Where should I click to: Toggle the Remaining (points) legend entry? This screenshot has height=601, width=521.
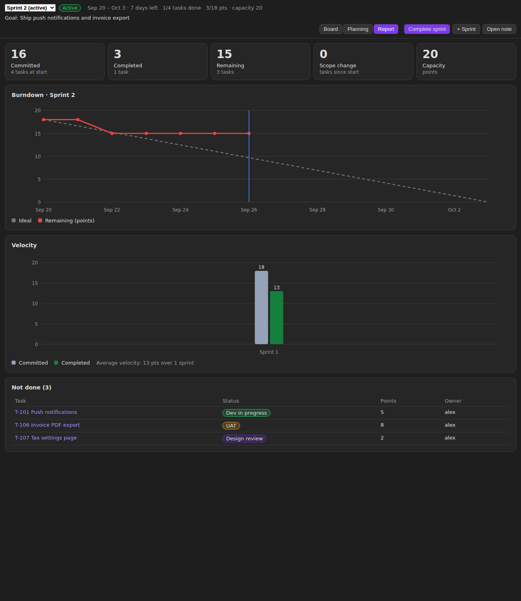(x=66, y=221)
